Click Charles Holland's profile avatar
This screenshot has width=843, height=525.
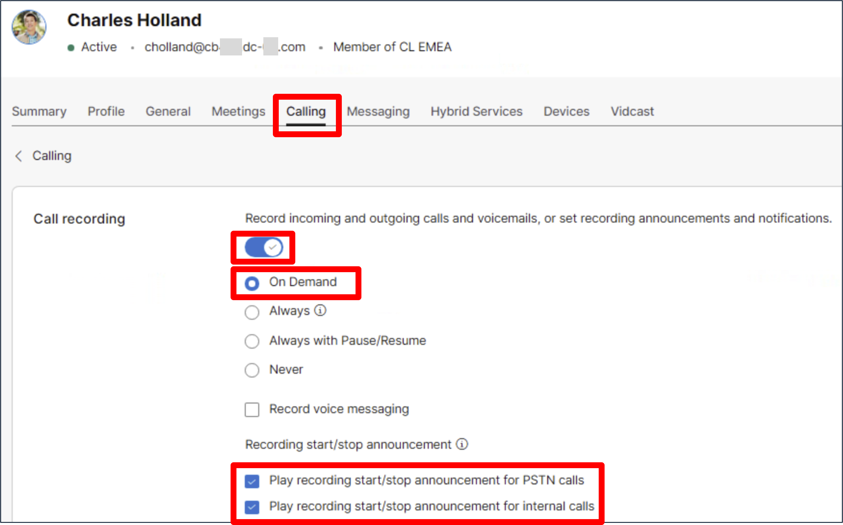point(29,27)
